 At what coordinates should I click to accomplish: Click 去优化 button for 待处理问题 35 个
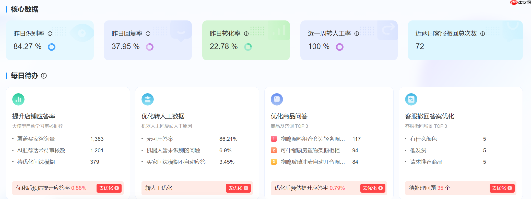click(x=502, y=188)
